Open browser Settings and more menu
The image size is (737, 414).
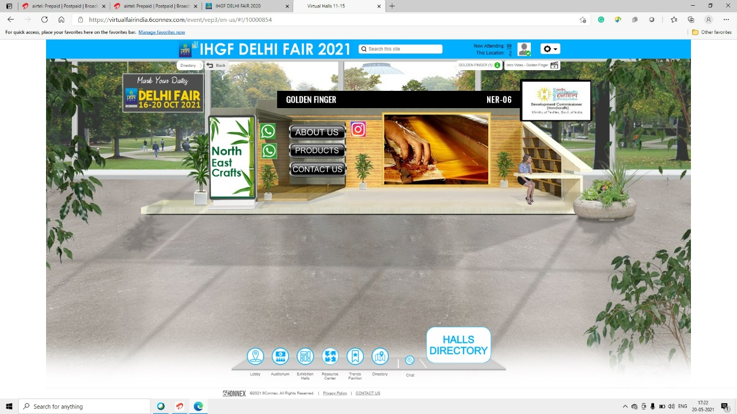[x=725, y=20]
